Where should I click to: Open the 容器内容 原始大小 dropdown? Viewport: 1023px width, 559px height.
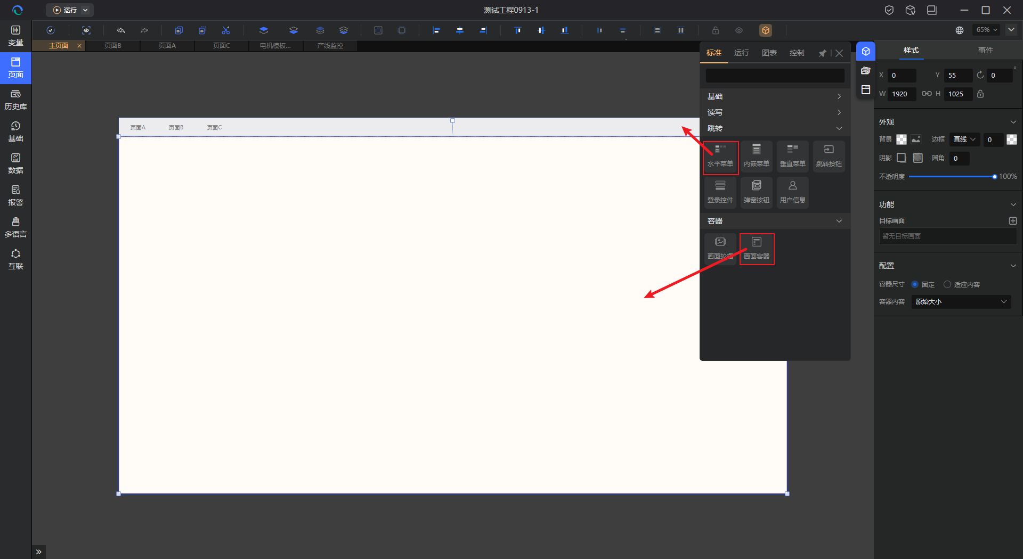(961, 302)
